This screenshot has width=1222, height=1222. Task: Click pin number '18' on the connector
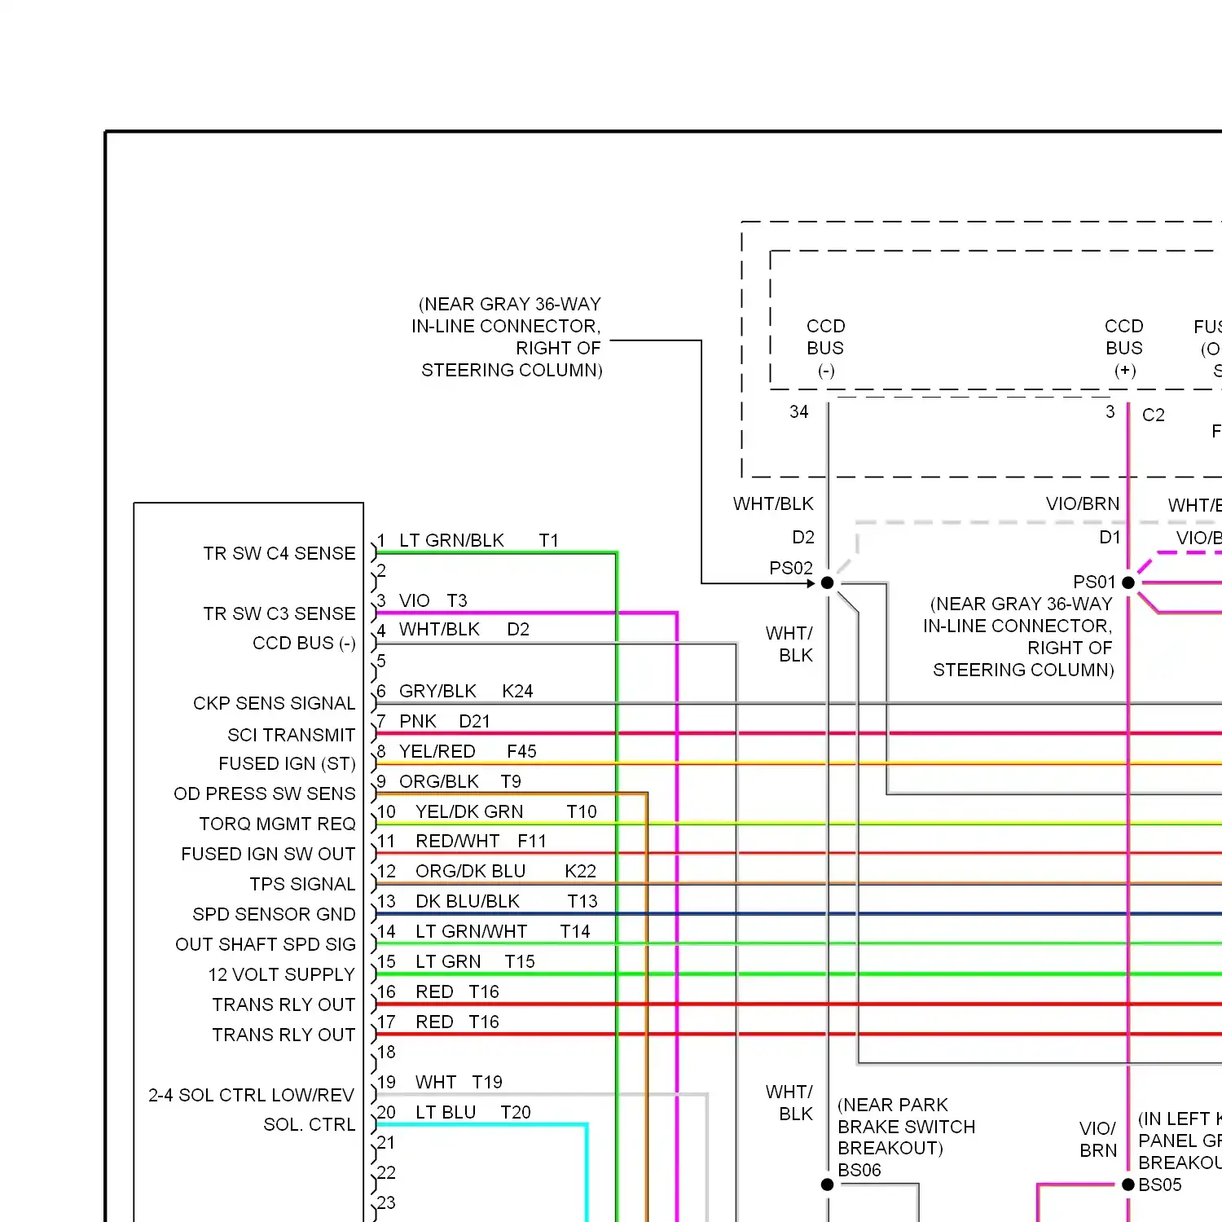click(386, 1052)
